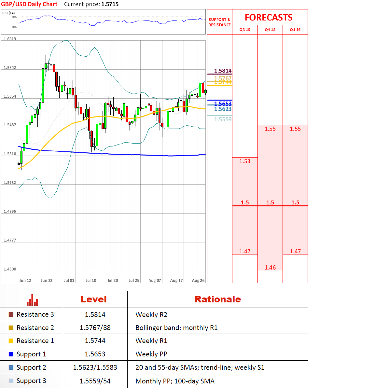Image resolution: width=375 pixels, height=388 pixels.
Task: Click the Q1 16 median forecast 1.5
Action: [295, 202]
